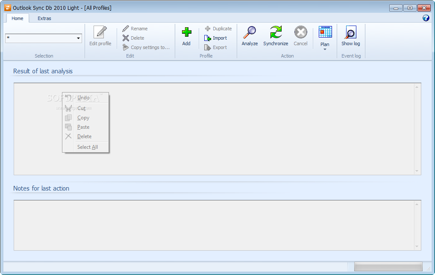Minimize the Outlook Sync Db window
The image size is (435, 275).
point(396,8)
